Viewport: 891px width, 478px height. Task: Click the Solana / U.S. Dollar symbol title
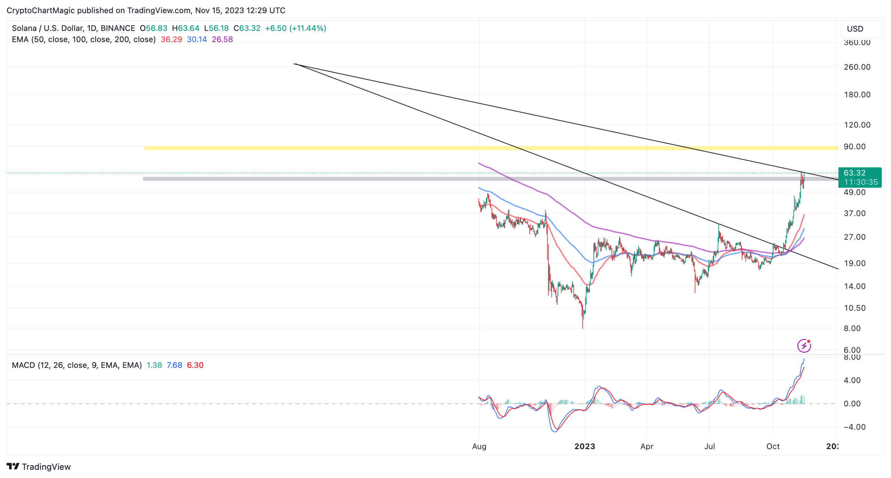pyautogui.click(x=73, y=28)
